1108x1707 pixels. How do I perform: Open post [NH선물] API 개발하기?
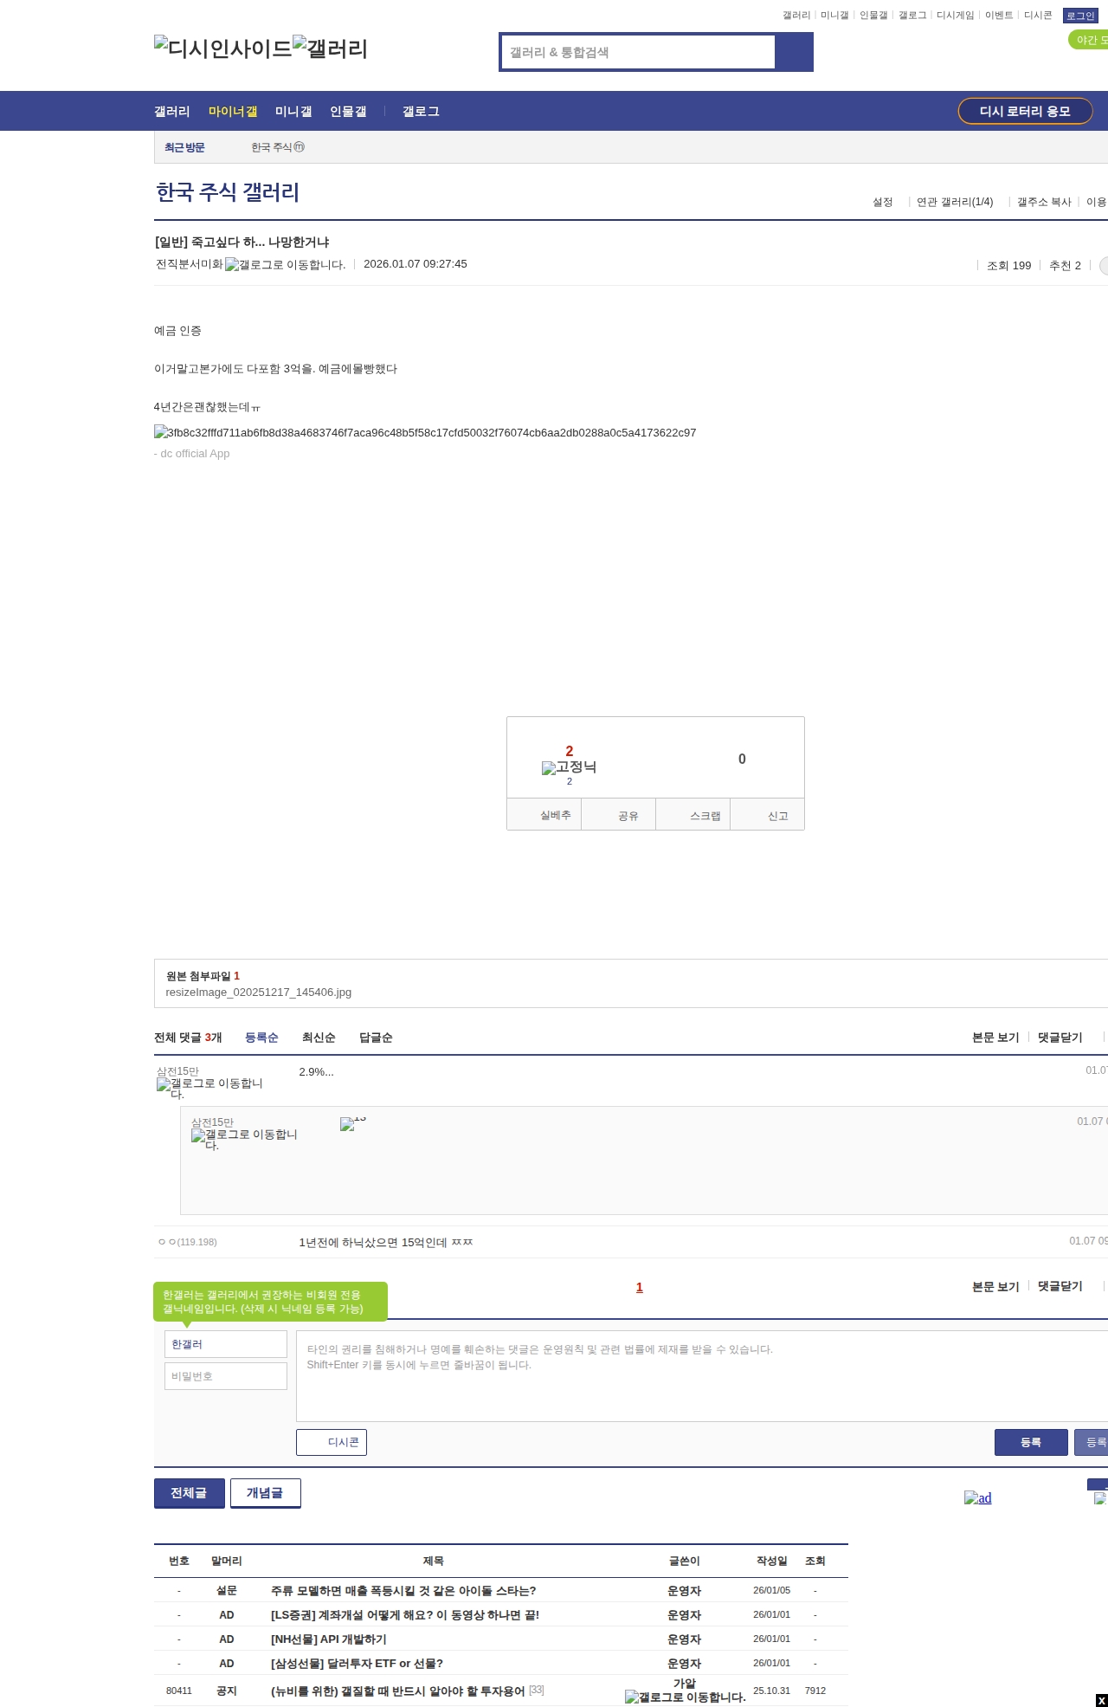[x=329, y=1639]
